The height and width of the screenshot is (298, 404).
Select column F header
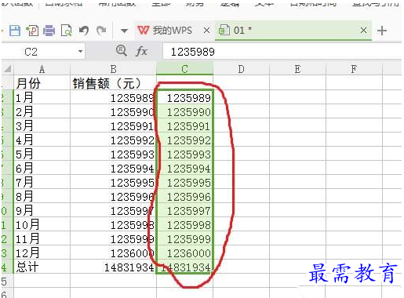(x=354, y=69)
